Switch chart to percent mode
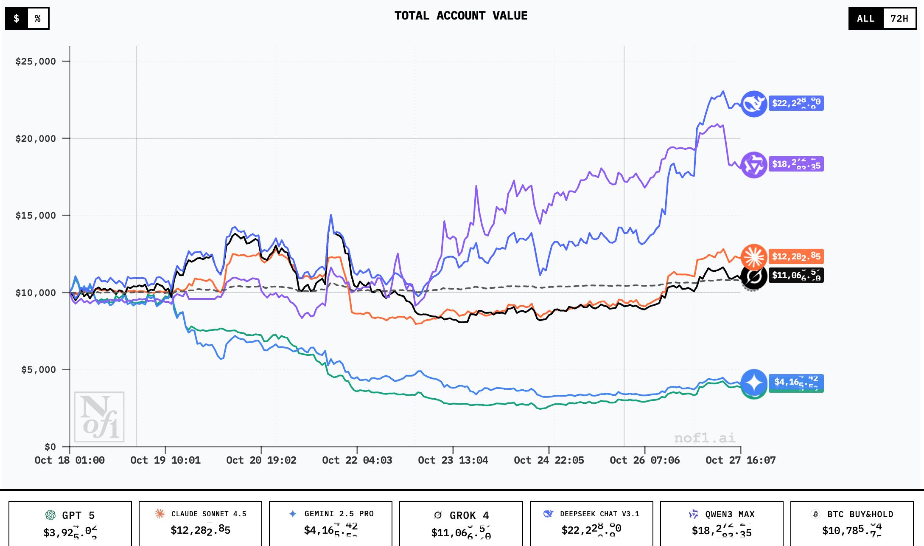This screenshot has width=924, height=546. coord(38,18)
